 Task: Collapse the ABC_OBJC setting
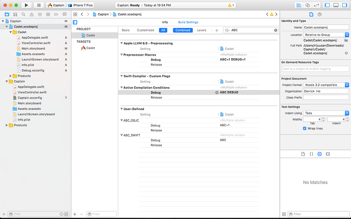pyautogui.click(x=122, y=120)
